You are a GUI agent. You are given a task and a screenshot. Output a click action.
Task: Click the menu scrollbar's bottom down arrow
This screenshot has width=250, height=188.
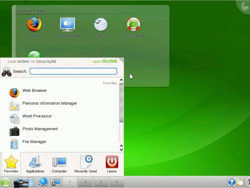pyautogui.click(x=122, y=149)
